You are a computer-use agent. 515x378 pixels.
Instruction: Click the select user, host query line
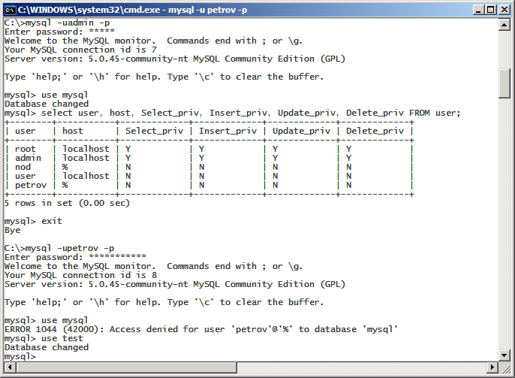tap(232, 113)
